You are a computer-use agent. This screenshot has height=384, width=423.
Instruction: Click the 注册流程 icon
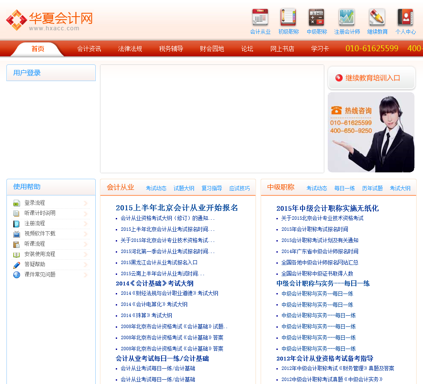[17, 224]
